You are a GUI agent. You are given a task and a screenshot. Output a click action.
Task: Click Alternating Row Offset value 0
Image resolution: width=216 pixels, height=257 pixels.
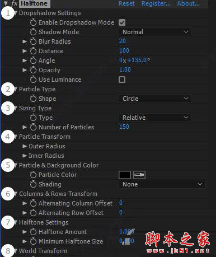(x=121, y=212)
